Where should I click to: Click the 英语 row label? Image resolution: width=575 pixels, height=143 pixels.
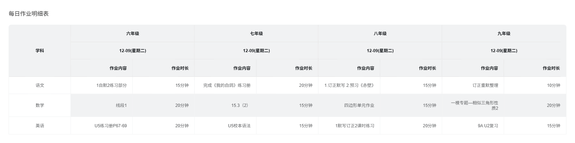(x=40, y=126)
